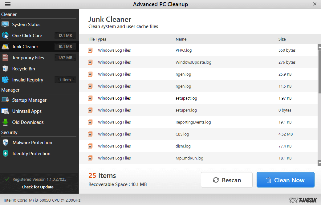
Task: Click the Startup Manager screen icon
Action: (5, 100)
